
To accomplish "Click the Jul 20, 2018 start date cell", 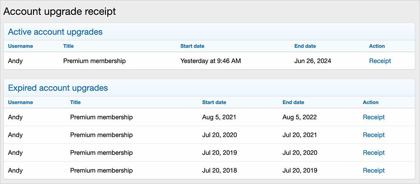I will tap(219, 170).
